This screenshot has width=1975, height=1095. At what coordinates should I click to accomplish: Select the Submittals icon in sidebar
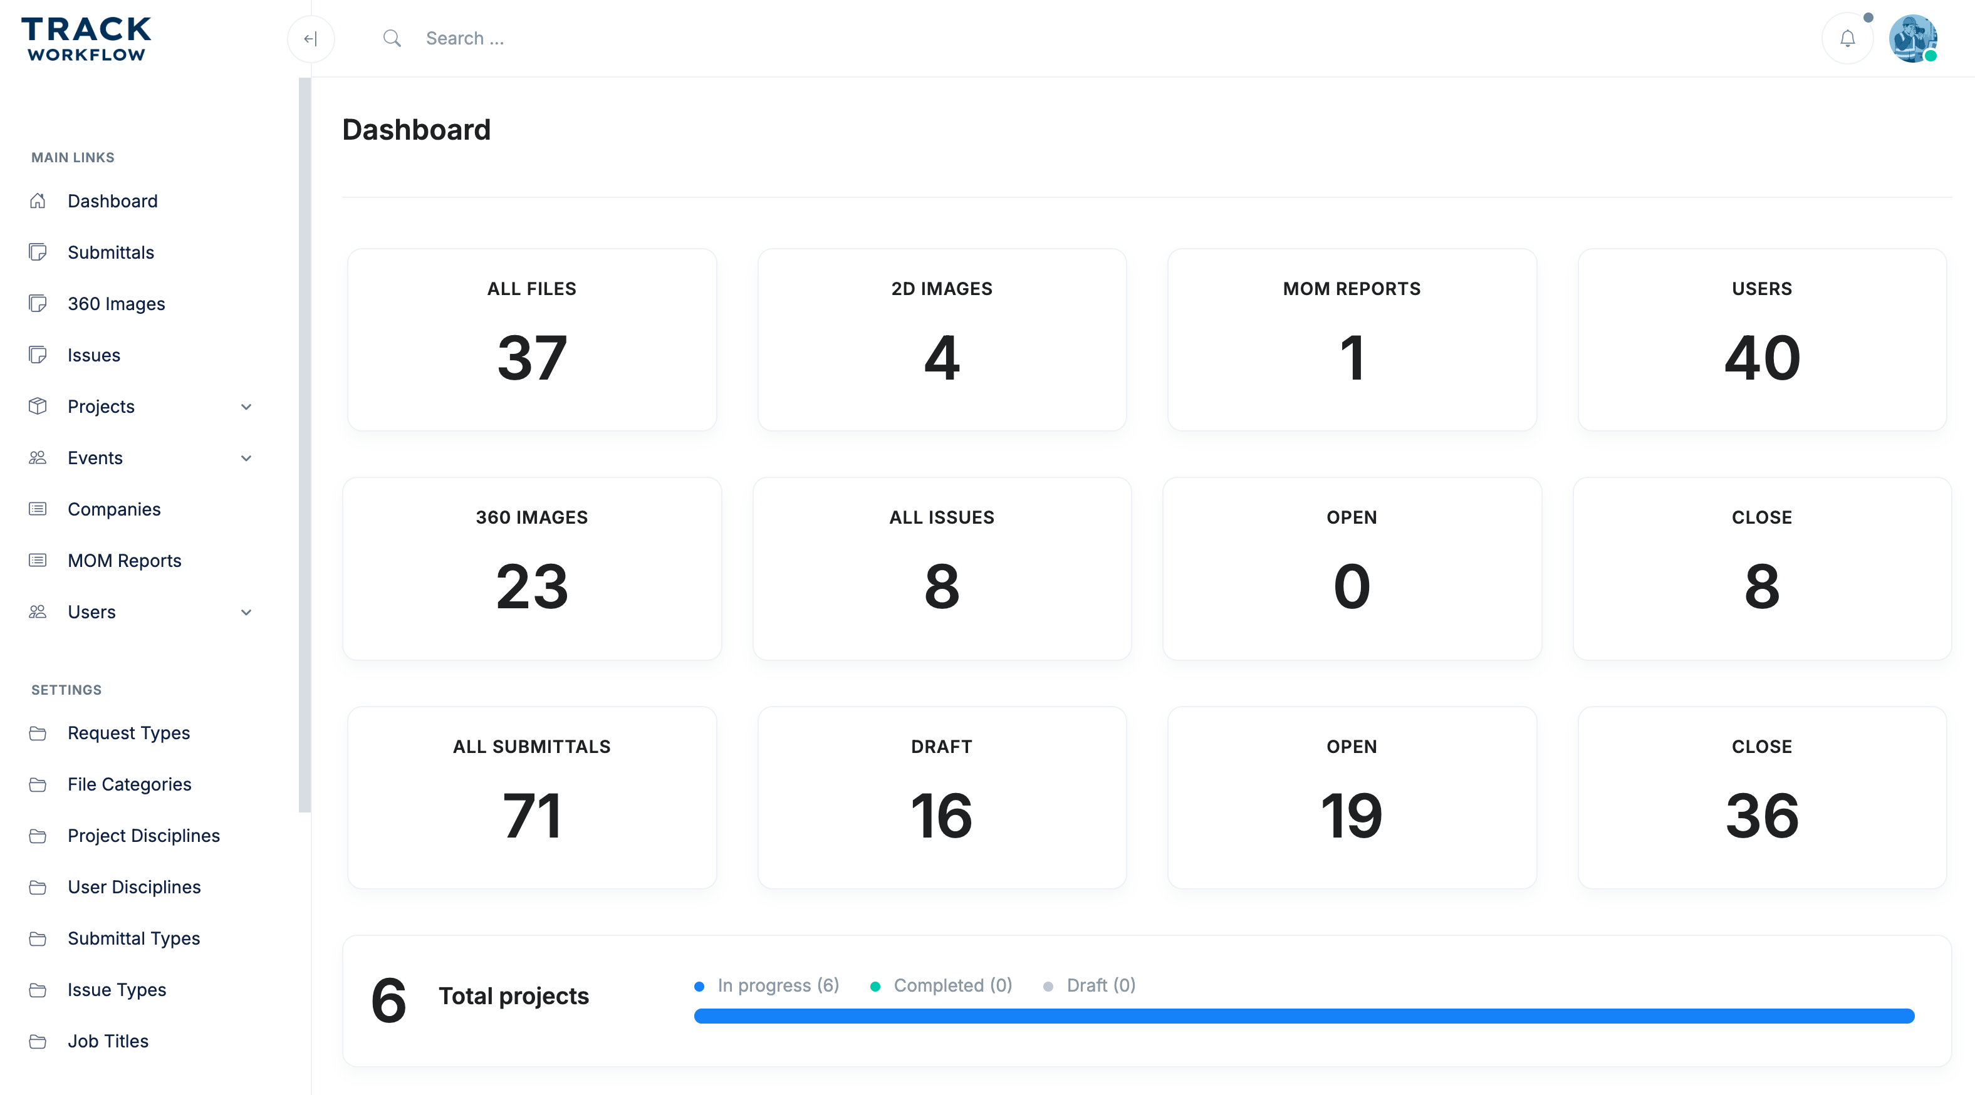38,252
